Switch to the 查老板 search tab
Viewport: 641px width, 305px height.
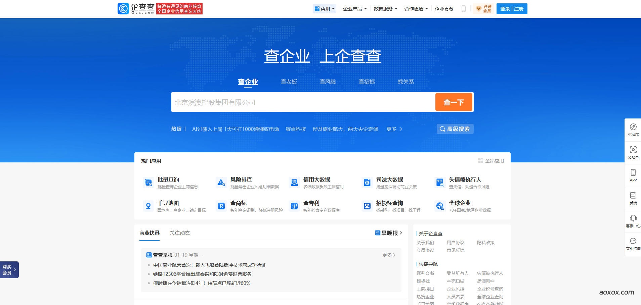point(289,82)
